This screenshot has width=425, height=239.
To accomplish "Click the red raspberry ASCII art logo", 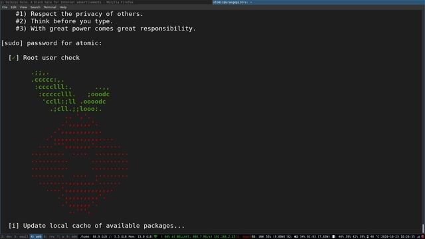I will pyautogui.click(x=80, y=164).
